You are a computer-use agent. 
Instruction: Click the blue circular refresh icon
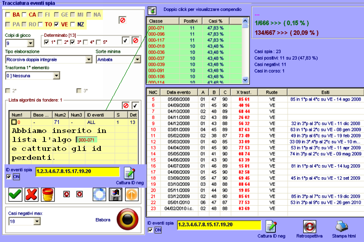99,194
